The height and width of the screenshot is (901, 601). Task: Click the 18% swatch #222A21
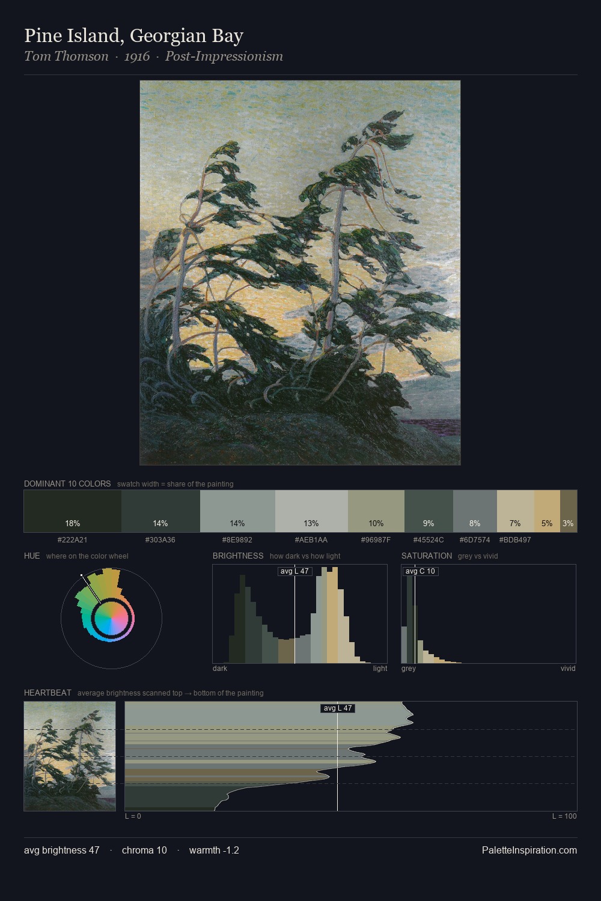pos(73,511)
